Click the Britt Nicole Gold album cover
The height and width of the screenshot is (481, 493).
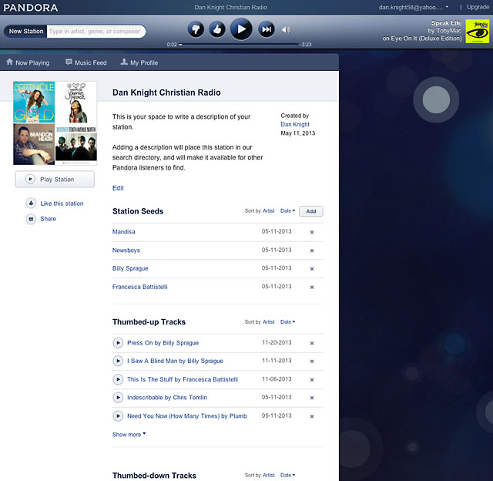[34, 102]
